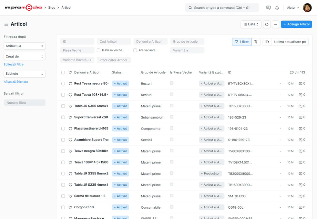Open the Ajutor help menu
The image size is (317, 219).
tap(293, 8)
